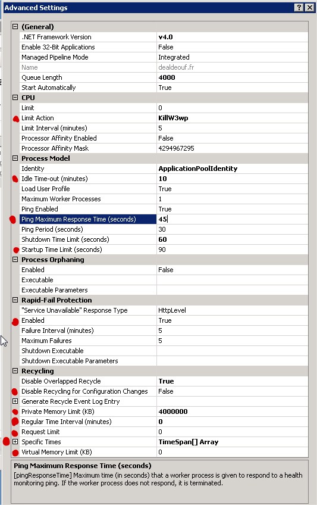Click the KillW3wp value
This screenshot has width=317, height=505.
pos(232,118)
